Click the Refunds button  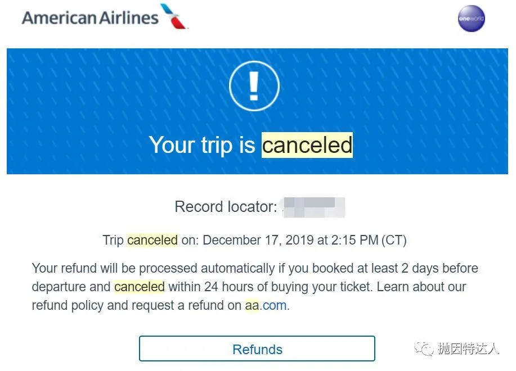(x=257, y=349)
